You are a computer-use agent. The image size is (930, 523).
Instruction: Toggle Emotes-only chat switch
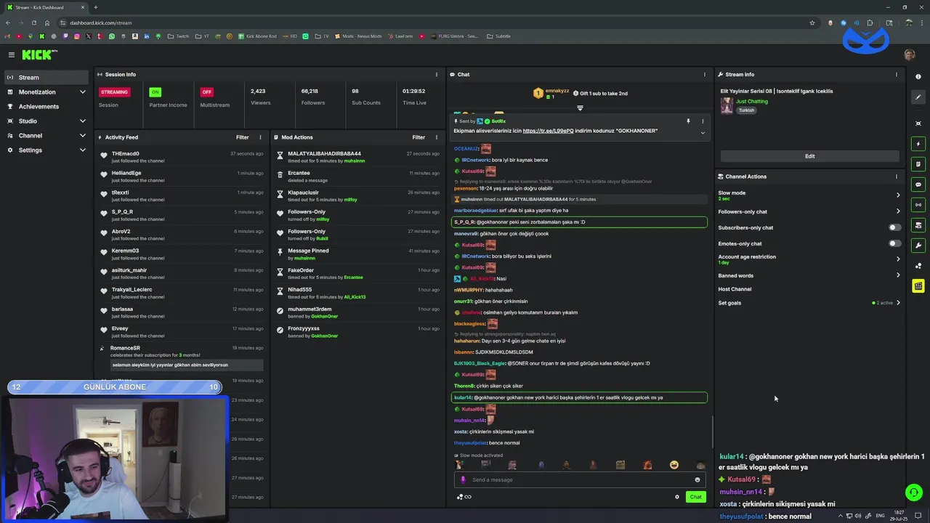coord(895,243)
